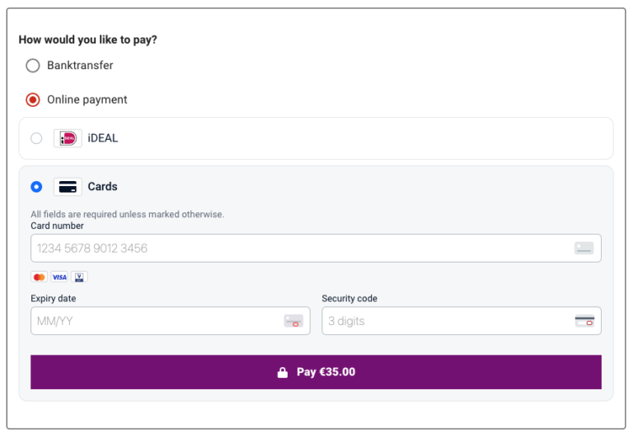Click the black credit card icon
The width and height of the screenshot is (633, 437).
point(68,187)
